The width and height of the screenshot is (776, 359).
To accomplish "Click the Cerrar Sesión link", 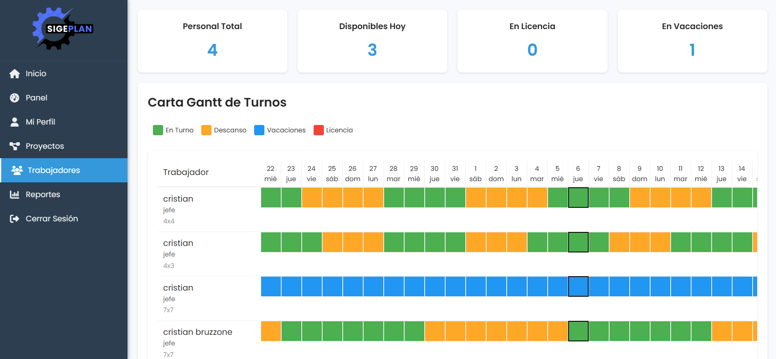I will pos(52,219).
